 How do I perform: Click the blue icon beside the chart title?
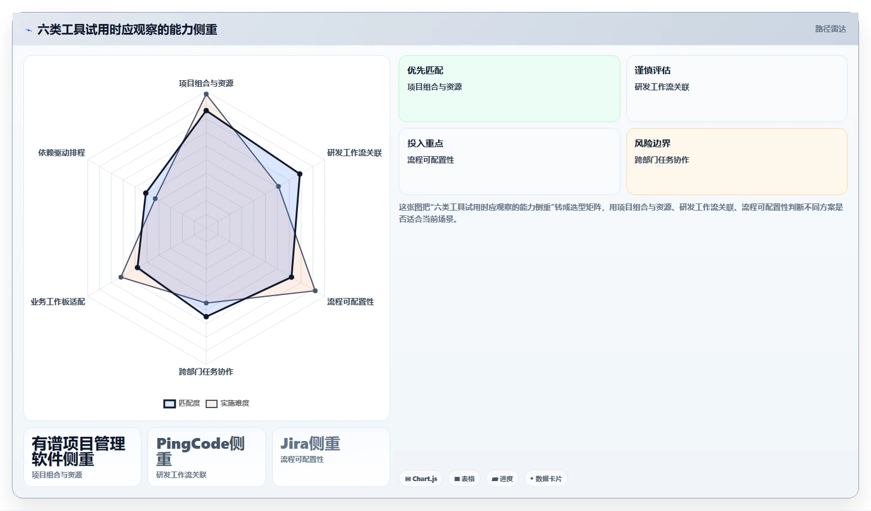pos(28,30)
